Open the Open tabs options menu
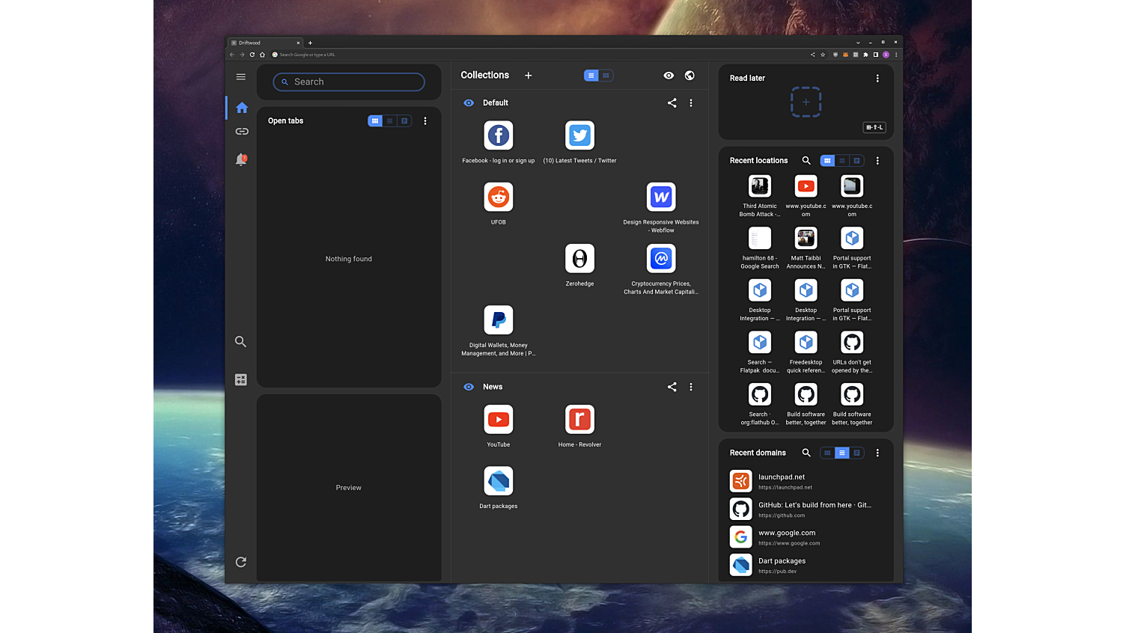 [x=425, y=121]
